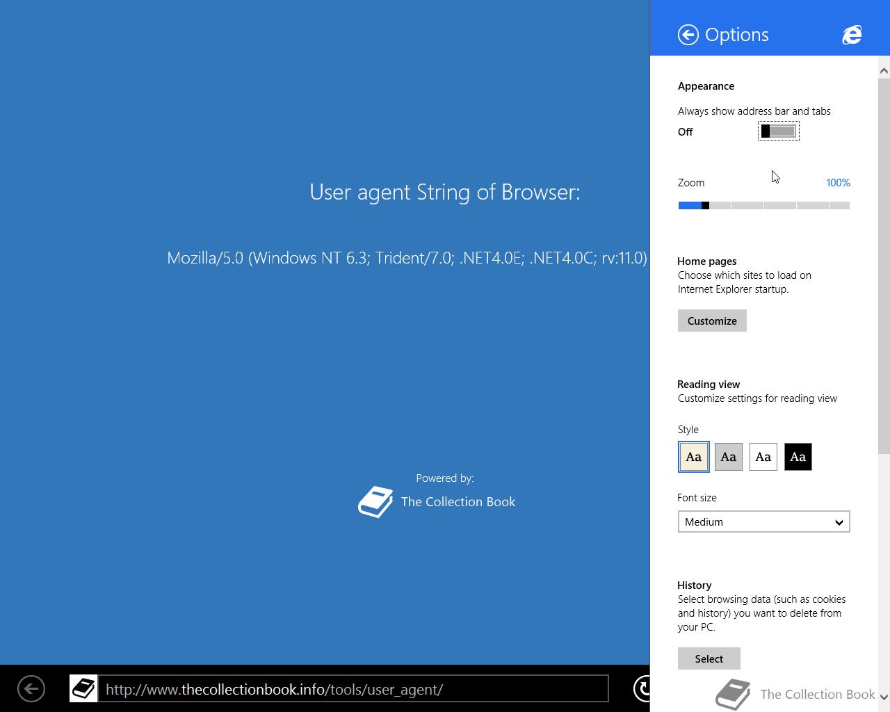Click the Internet Explorer logo in Options header

pos(852,35)
